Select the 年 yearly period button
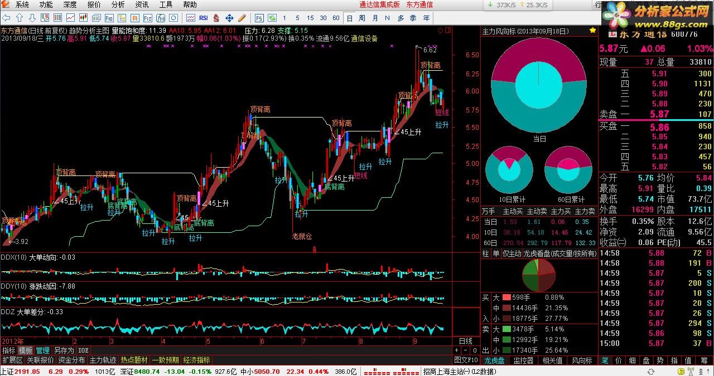714x376 pixels. click(426, 18)
